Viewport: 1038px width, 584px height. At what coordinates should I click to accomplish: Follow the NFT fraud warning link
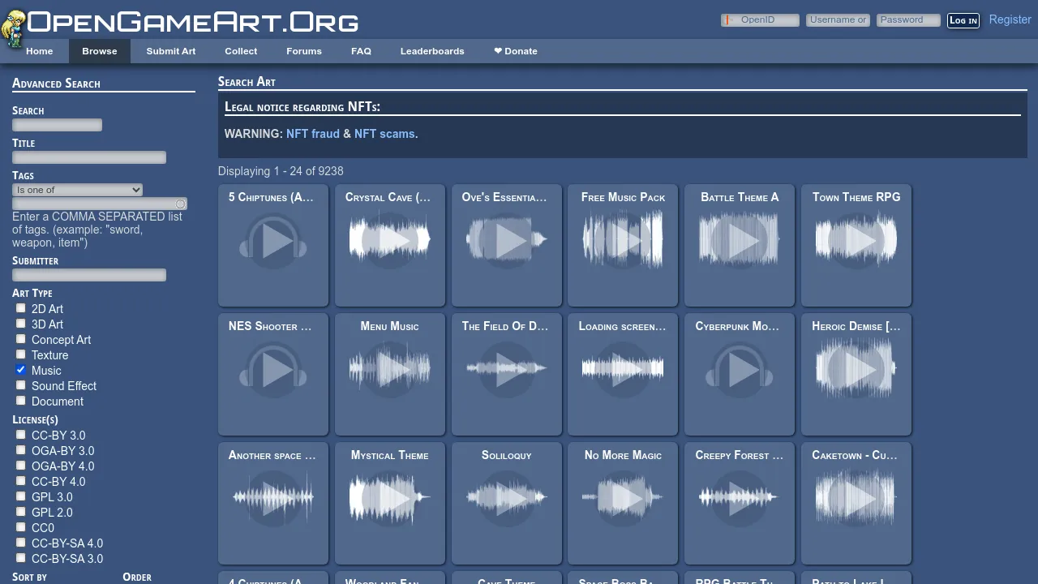click(313, 133)
